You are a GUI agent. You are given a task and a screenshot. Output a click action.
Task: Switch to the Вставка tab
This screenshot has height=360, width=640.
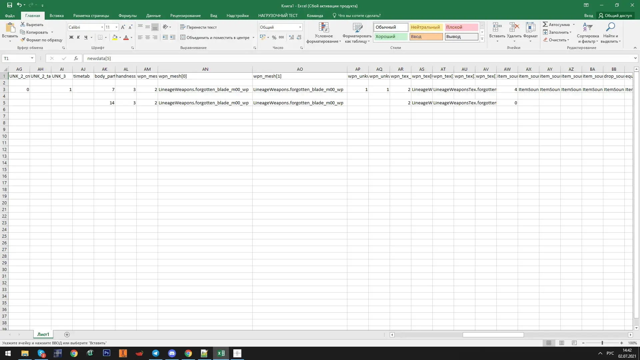(56, 16)
